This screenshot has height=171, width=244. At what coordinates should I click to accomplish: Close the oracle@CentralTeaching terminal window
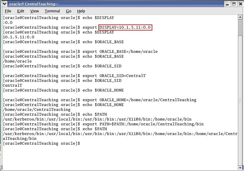click(240, 4)
